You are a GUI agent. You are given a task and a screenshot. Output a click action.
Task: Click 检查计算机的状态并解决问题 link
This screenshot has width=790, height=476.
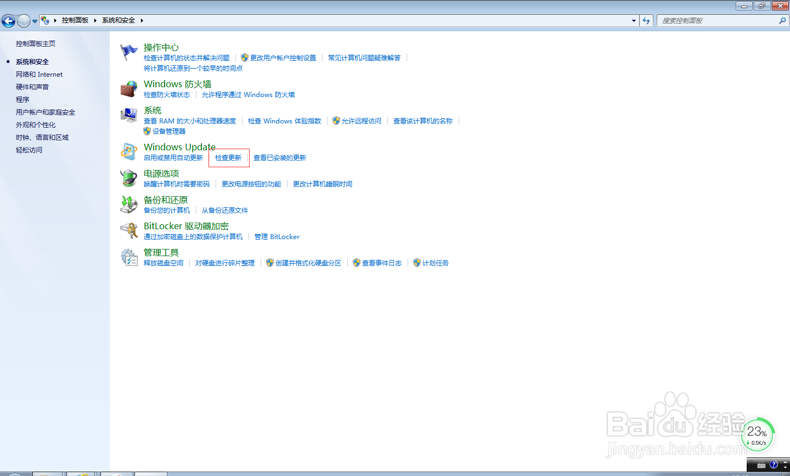tap(187, 58)
